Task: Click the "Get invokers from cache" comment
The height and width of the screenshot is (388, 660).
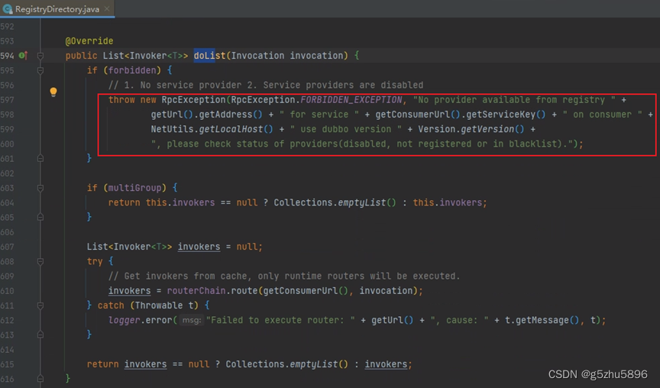Action: coord(284,276)
